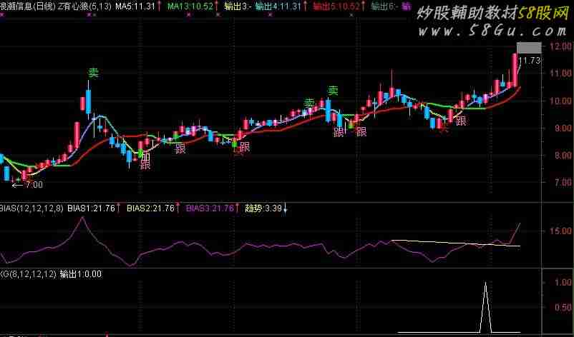Select the BIAS(12,12,12,8) indicator label
Image resolution: width=574 pixels, height=337 pixels.
coord(31,208)
